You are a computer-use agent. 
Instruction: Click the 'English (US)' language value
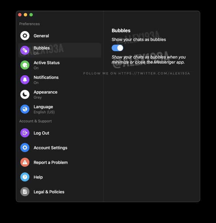pyautogui.click(x=44, y=112)
